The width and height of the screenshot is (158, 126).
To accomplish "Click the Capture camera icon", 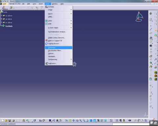I will pos(130,120).
